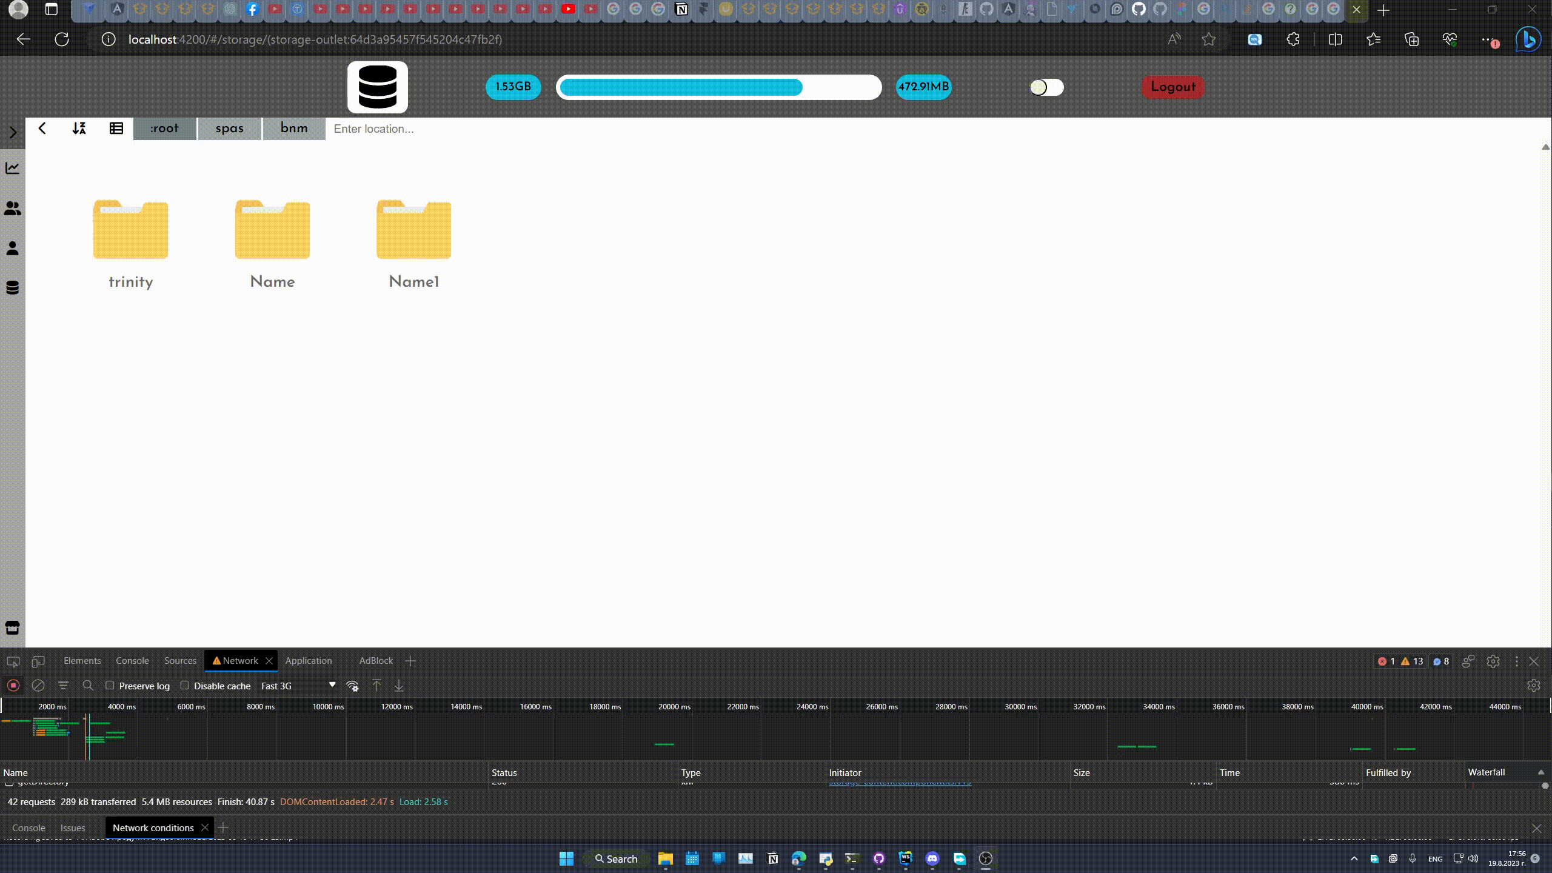Expand the left sidebar chevron

(13, 132)
